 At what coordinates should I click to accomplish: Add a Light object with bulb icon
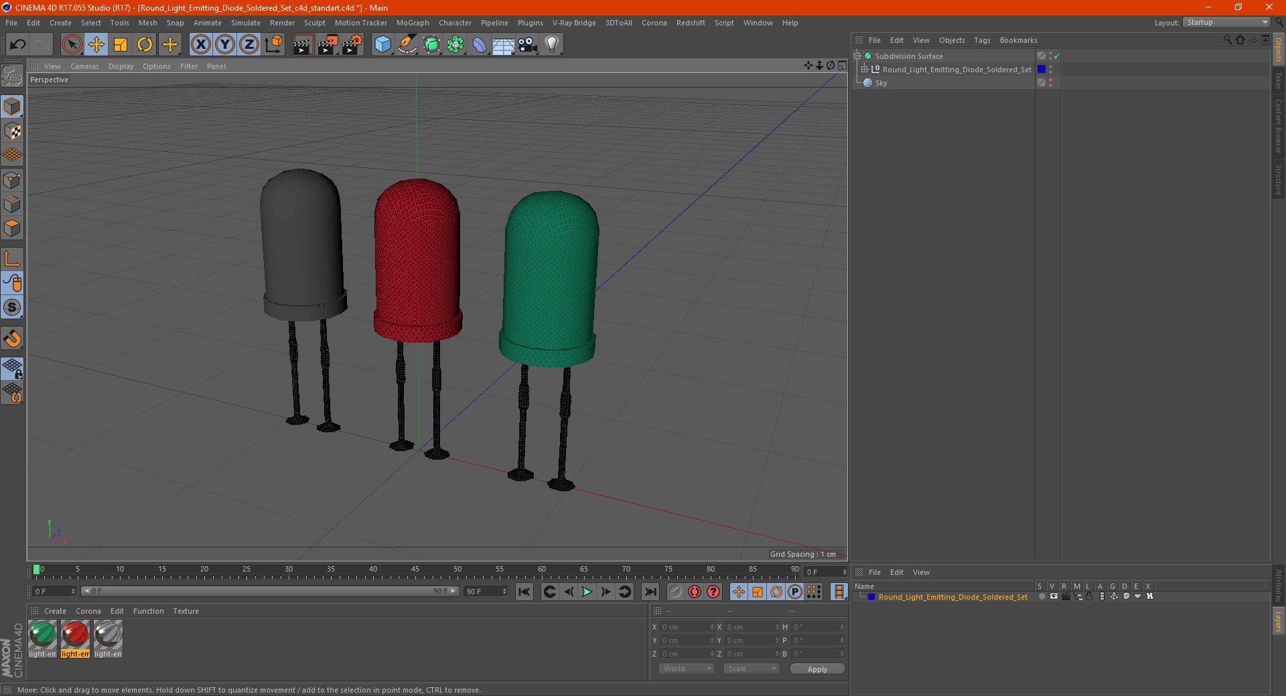coord(552,45)
